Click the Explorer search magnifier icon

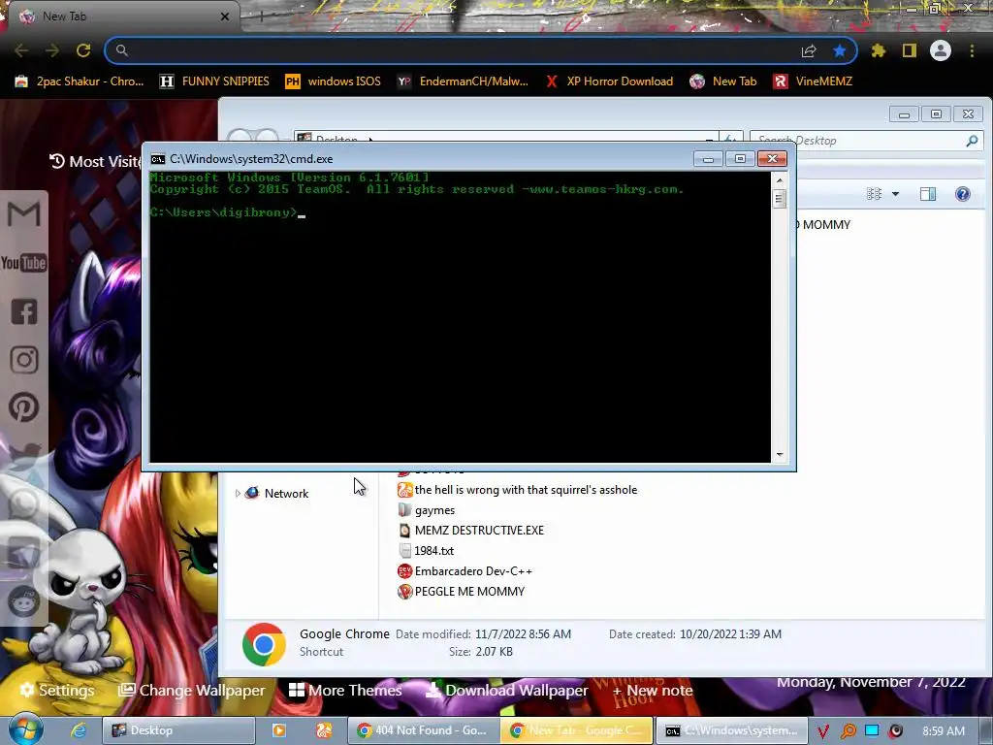coord(972,141)
